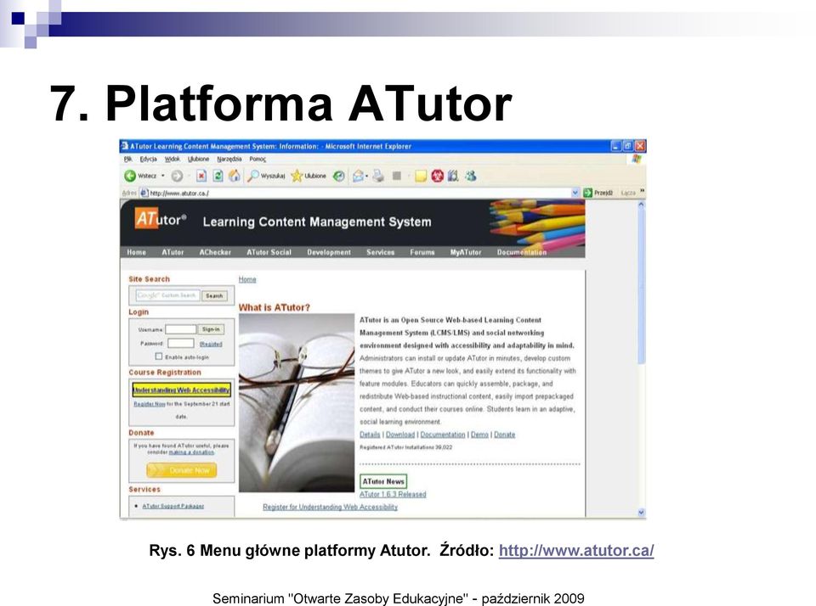This screenshot has height=606, width=816.
Task: Open the Forums navigation tab
Action: (x=422, y=252)
